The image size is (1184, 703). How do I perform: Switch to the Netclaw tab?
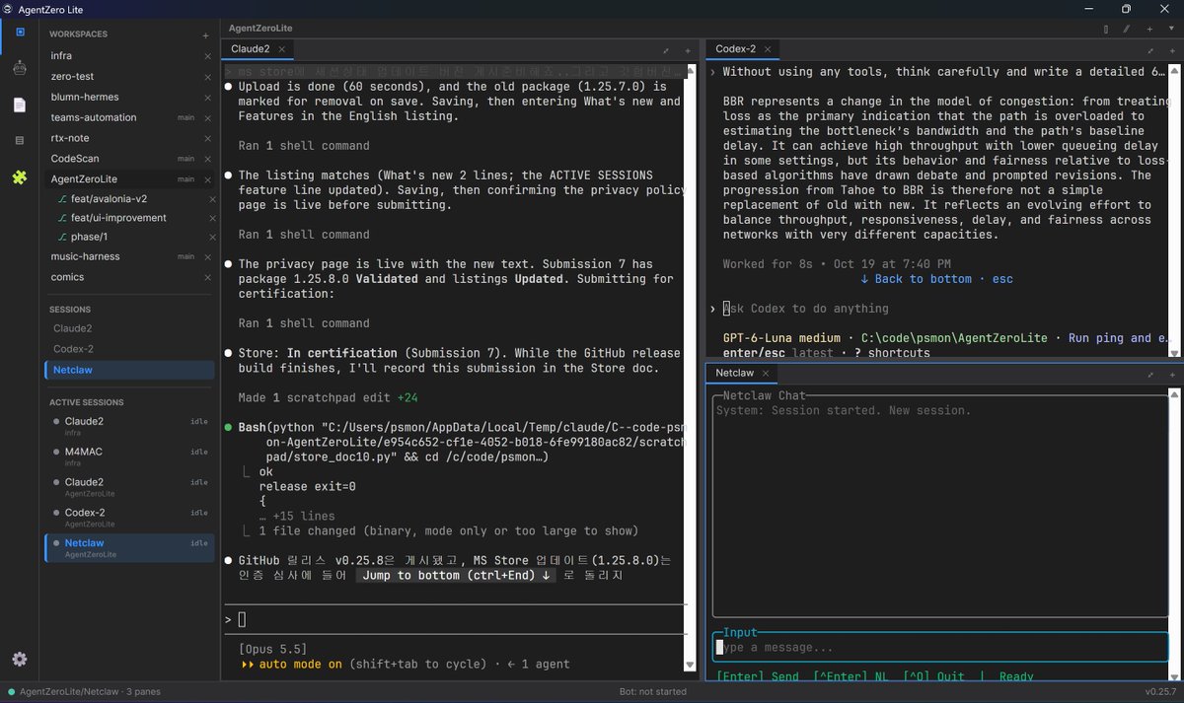point(734,373)
